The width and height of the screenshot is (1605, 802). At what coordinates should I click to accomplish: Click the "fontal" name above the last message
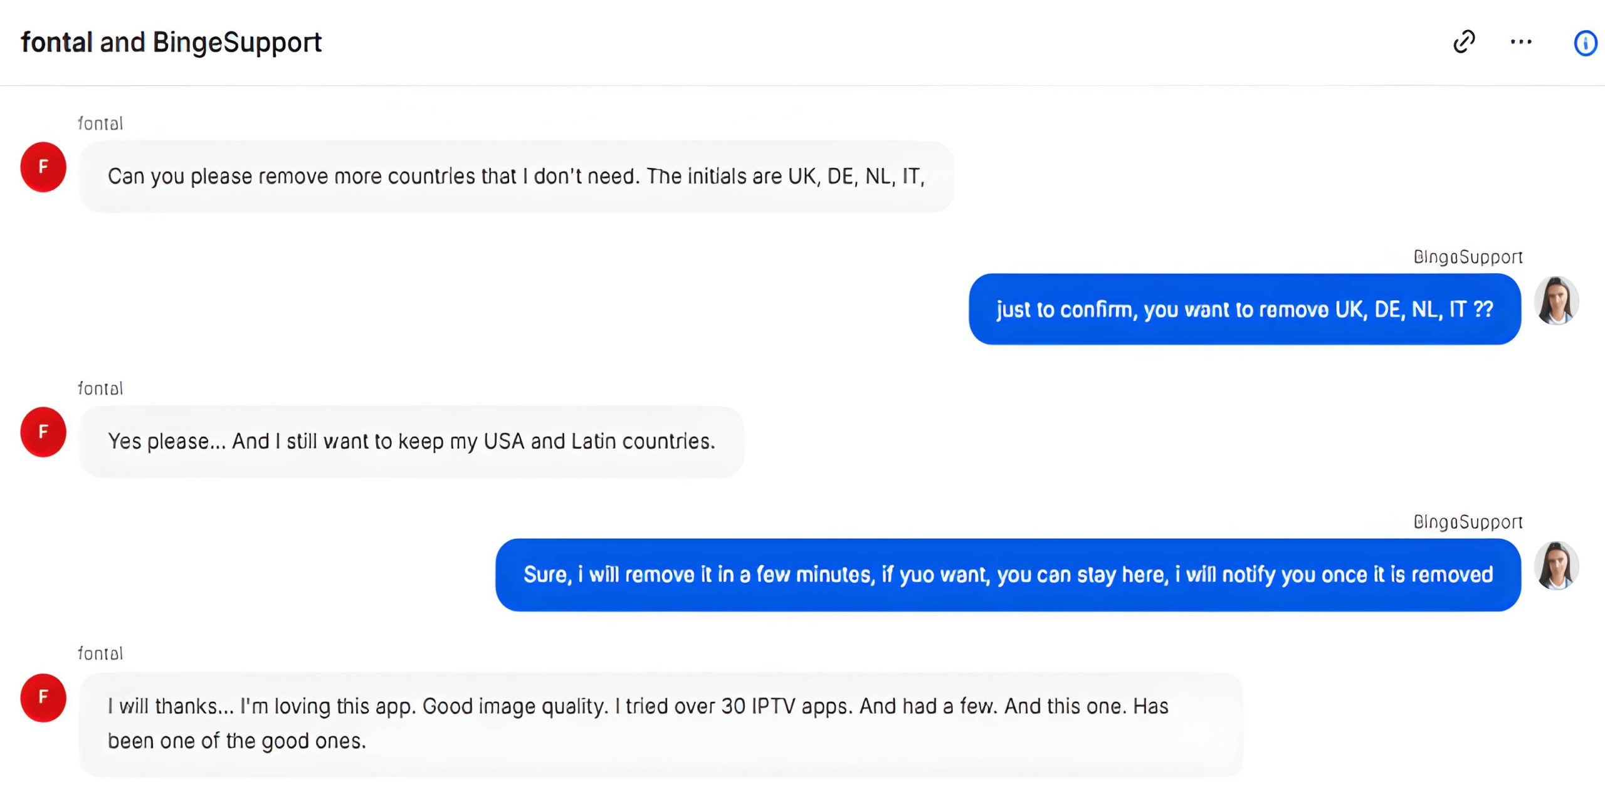[x=100, y=654]
